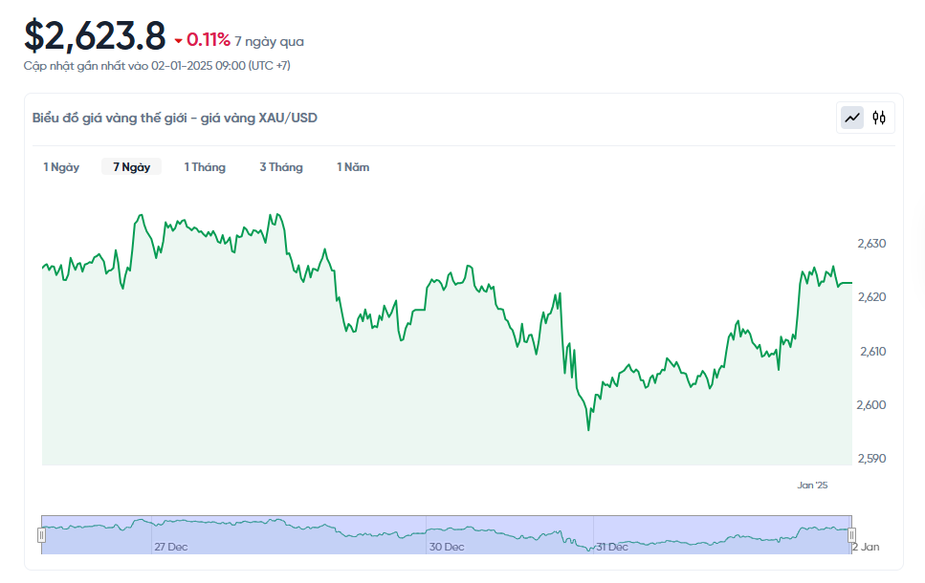Viewport: 925px width, 583px height.
Task: Click the -0.11% change percentage
Action: point(209,40)
